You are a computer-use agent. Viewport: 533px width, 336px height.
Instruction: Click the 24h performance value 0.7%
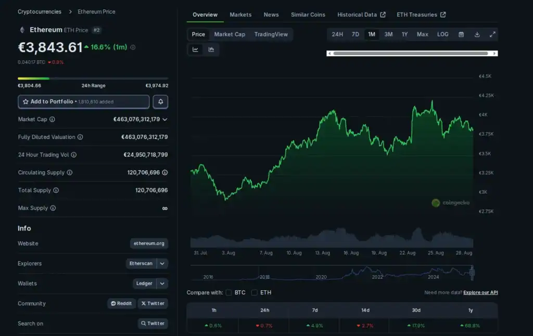(264, 326)
